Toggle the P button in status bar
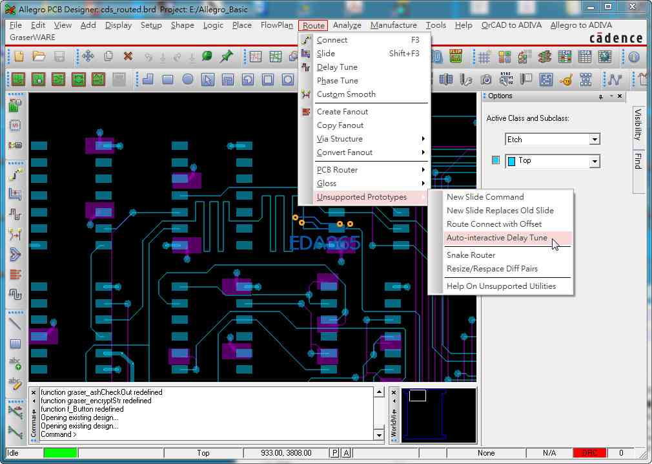 (x=334, y=453)
